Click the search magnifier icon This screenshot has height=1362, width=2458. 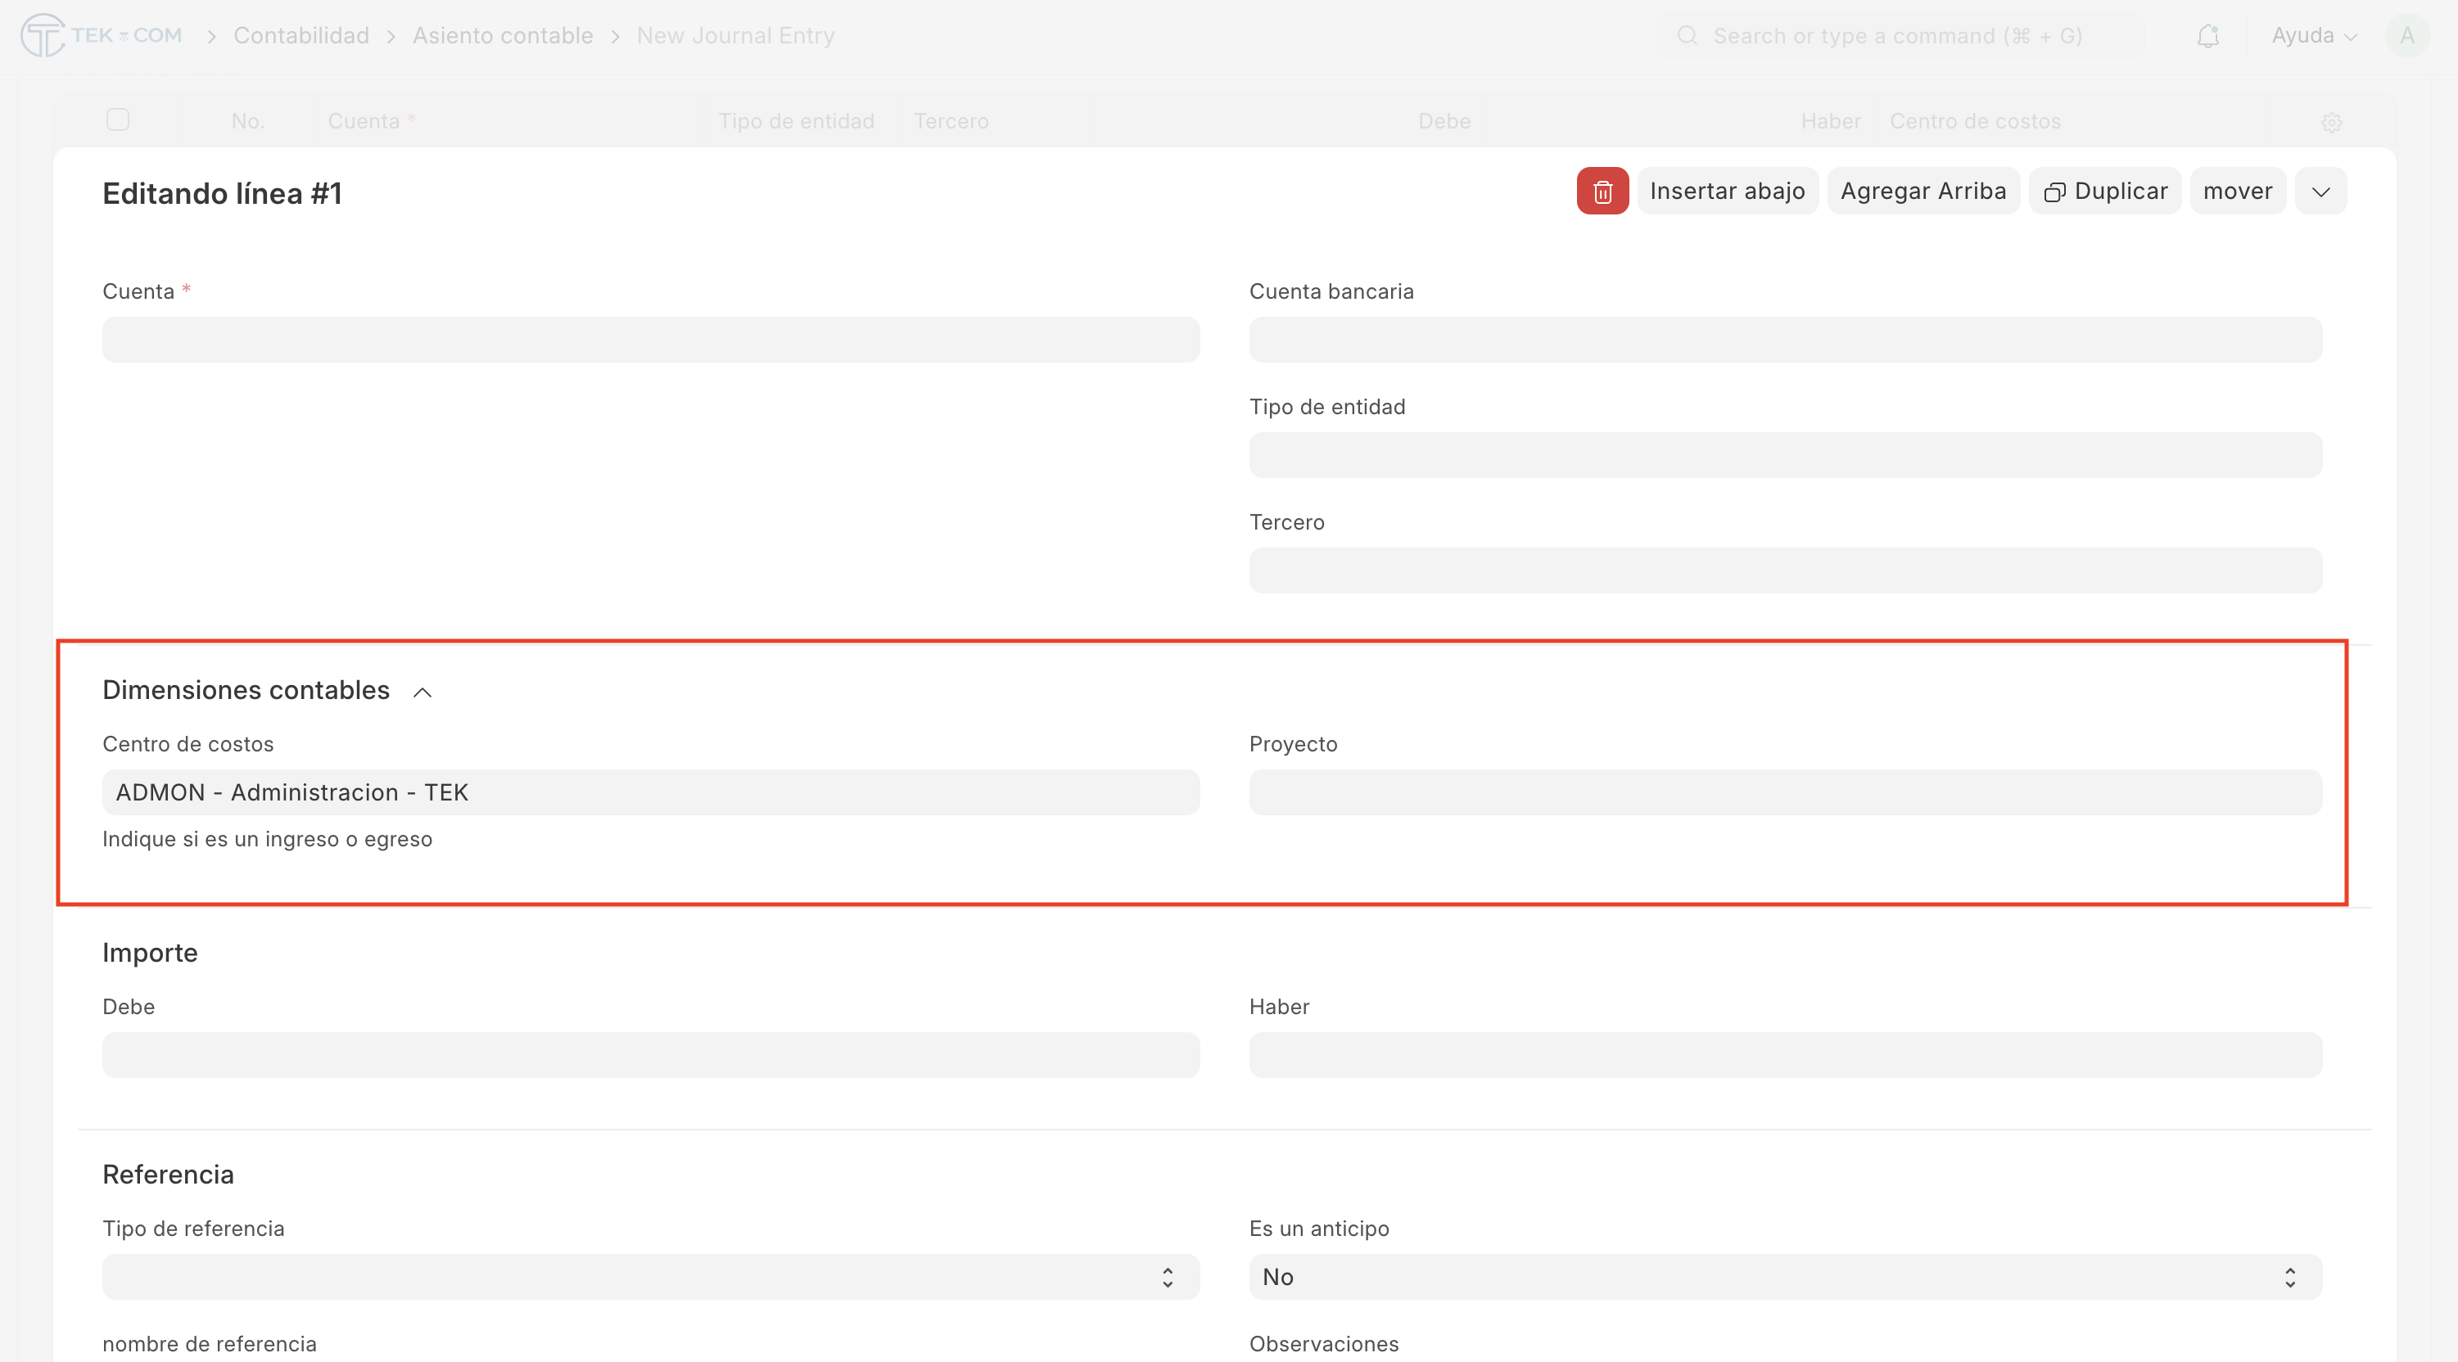coord(1687,36)
